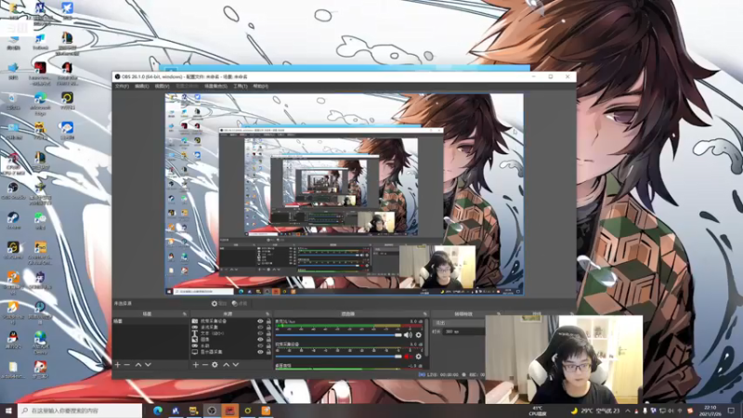Pop out the Scenes dock panel icon

tap(185, 314)
